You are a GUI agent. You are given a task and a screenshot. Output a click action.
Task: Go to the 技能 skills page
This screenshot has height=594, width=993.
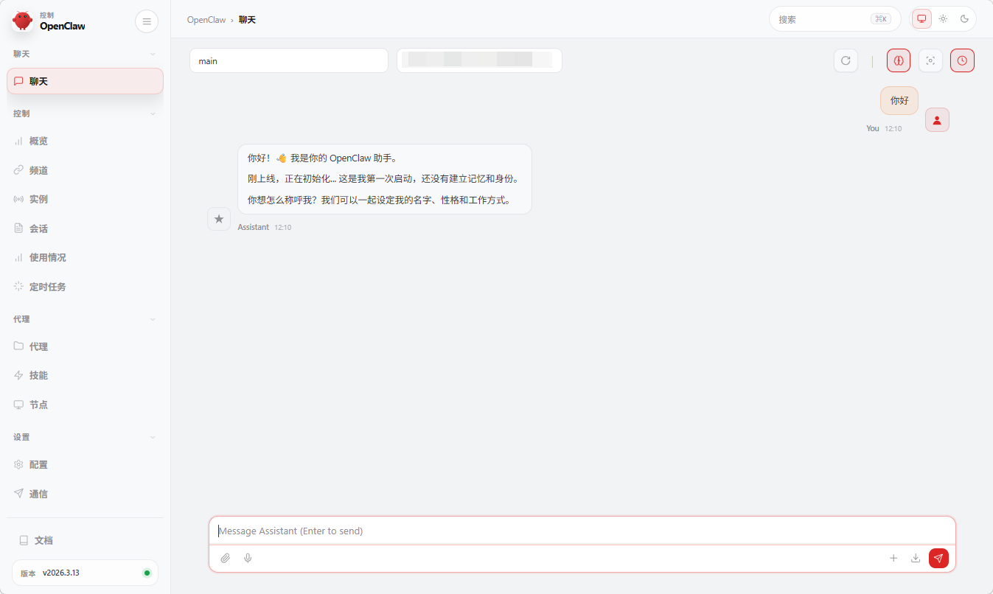(85, 375)
